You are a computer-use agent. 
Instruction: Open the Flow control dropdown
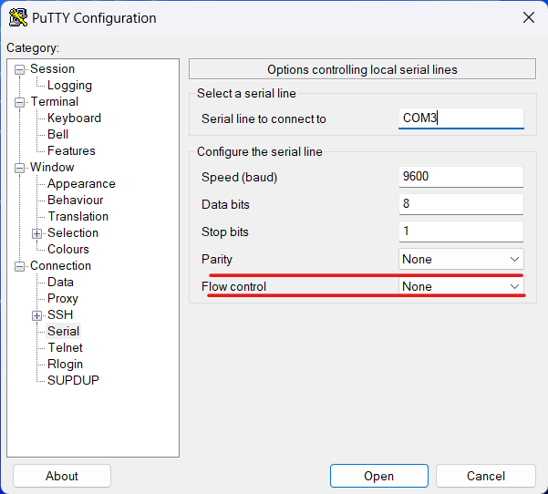461,286
